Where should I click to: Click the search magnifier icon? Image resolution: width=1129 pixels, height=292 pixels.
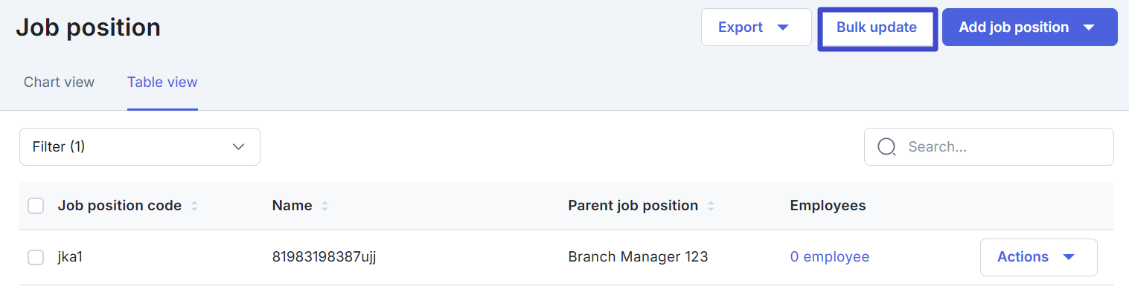tap(886, 147)
